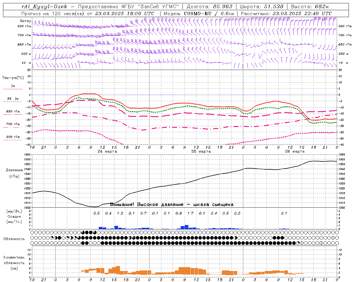
Task: Select the date label 24 марта
Action: pos(107,151)
